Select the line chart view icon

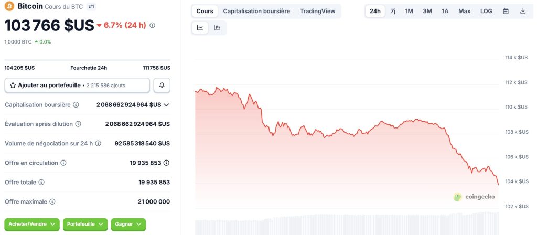200,28
